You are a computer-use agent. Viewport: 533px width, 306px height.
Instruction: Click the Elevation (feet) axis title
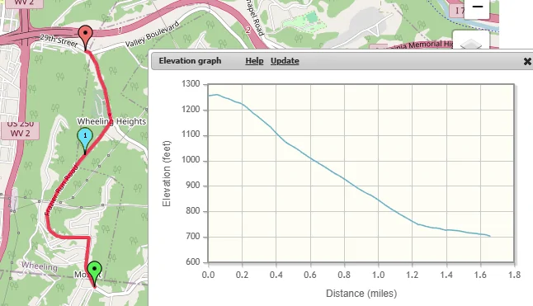pos(166,173)
